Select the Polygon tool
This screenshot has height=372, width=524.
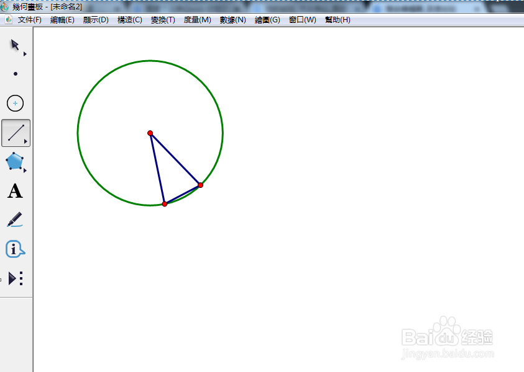[x=14, y=161]
